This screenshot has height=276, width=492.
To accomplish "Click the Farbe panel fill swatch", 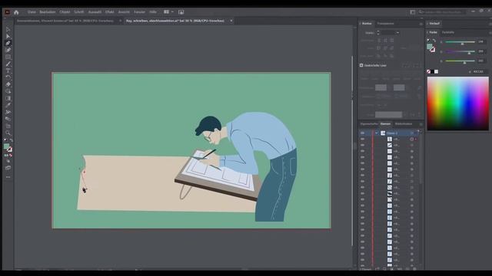I will tap(430, 47).
